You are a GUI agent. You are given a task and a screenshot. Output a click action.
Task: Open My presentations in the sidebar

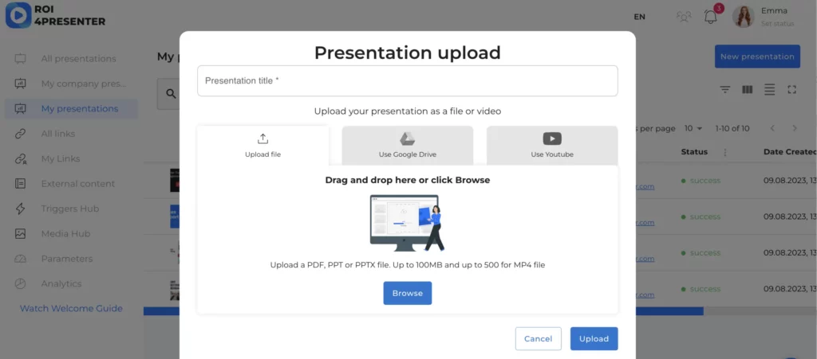pos(80,108)
